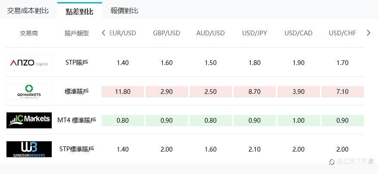Click the 標準賬戶 label for GO Markets

click(77, 92)
